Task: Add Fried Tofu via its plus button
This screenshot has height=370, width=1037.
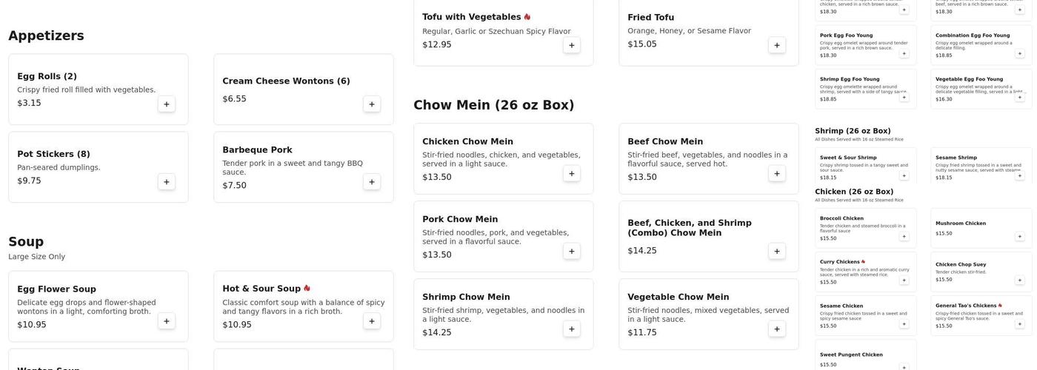Action: point(776,45)
